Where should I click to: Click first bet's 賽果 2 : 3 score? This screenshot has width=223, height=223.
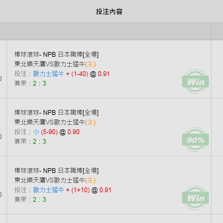(x=30, y=83)
